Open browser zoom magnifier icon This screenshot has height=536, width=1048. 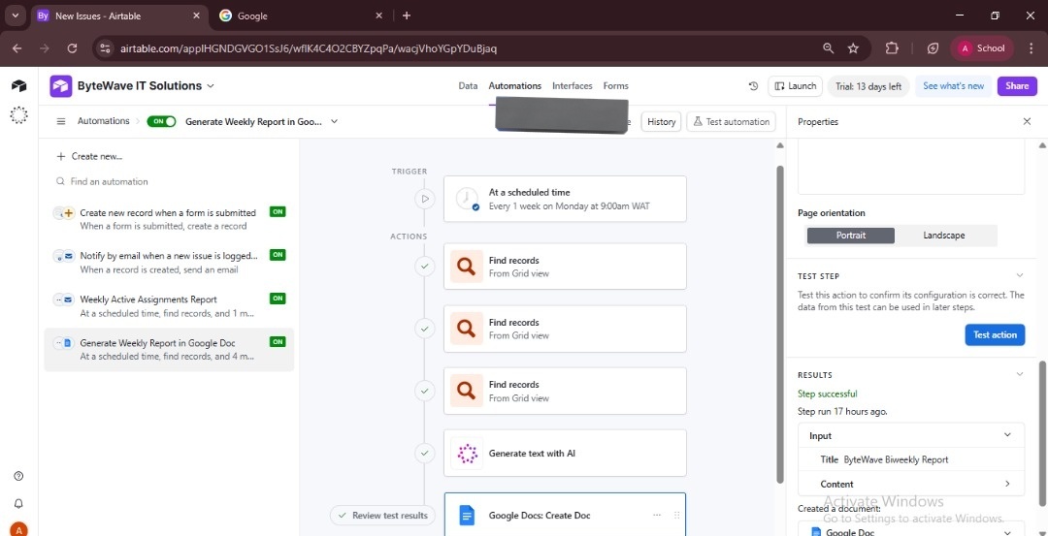tap(828, 48)
